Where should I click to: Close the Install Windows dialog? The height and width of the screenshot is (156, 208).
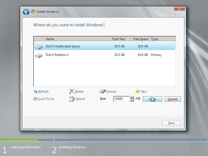pyautogui.click(x=179, y=8)
